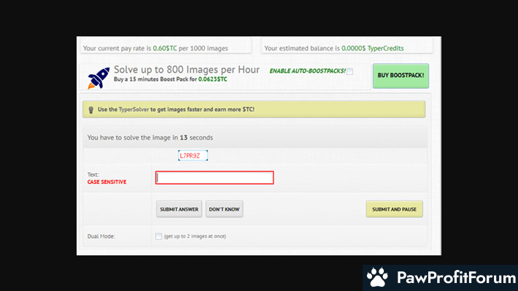The height and width of the screenshot is (291, 518).
Task: Click the get up to 2 images text
Action: click(x=195, y=236)
